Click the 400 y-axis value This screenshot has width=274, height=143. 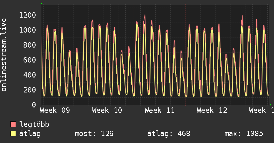(x=30, y=75)
